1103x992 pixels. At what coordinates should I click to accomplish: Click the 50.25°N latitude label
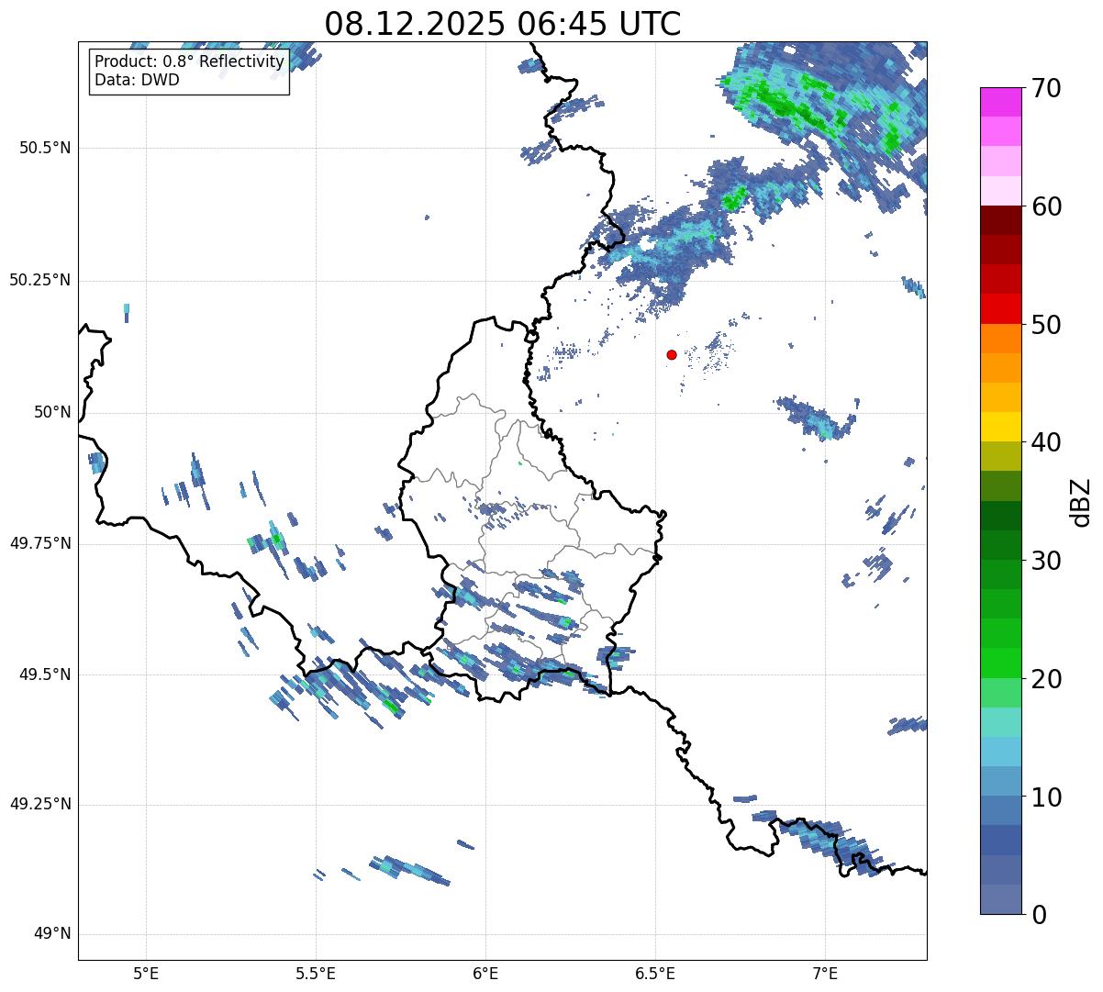tap(39, 280)
